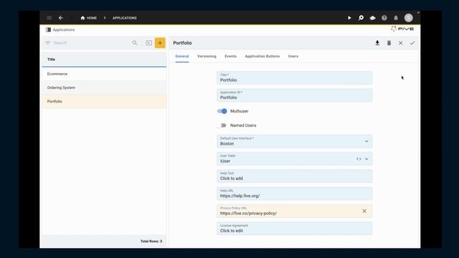Image resolution: width=459 pixels, height=258 pixels.
Task: Open the APPLICATIONS breadcrumb
Action: 124,18
